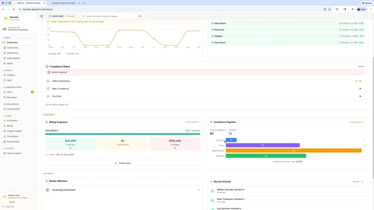Click the Bloomly home logo
The height and width of the screenshot is (210, 374).
click(6, 18)
